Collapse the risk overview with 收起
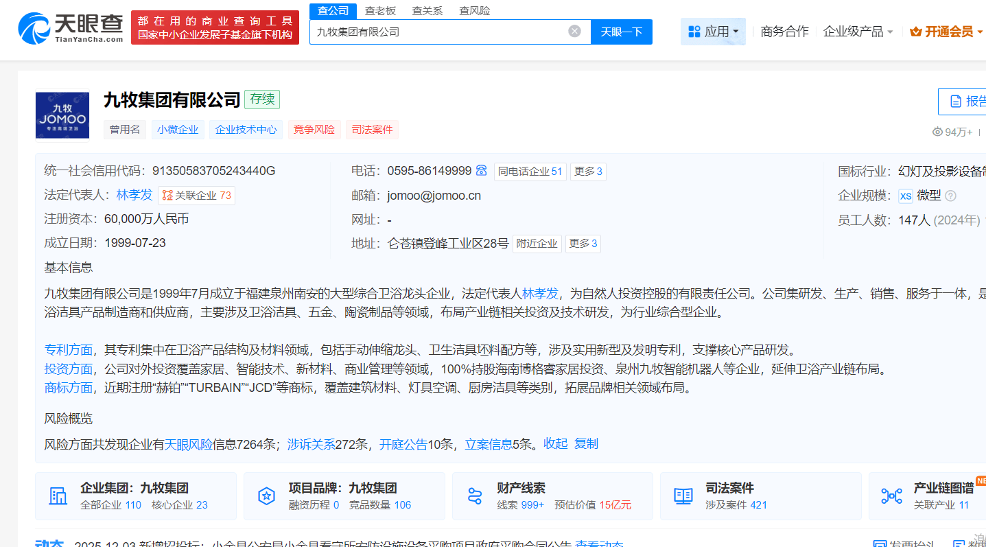 (556, 444)
